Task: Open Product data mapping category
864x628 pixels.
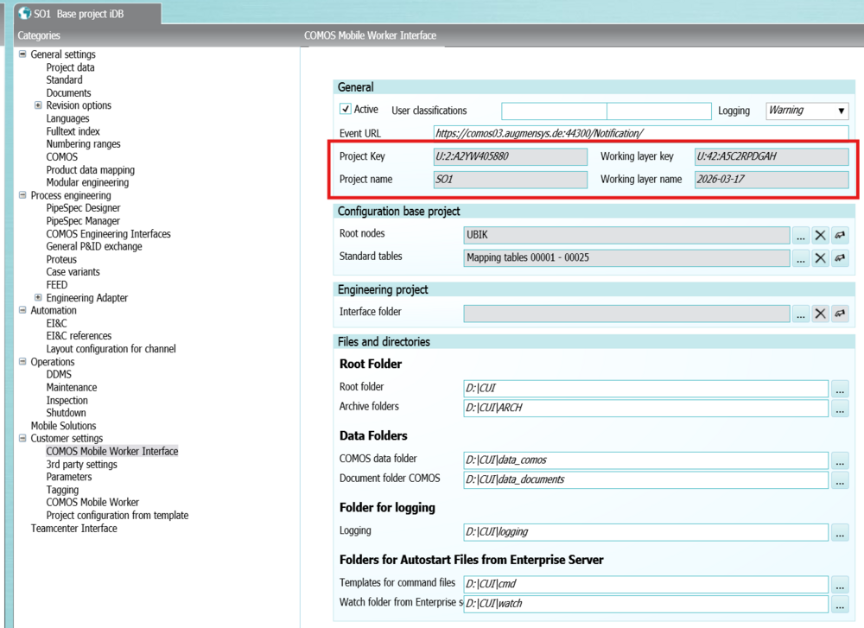Action: click(91, 169)
